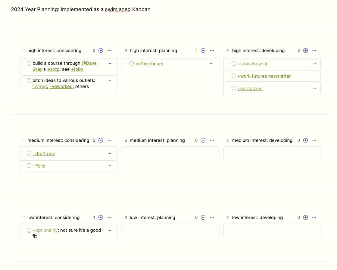Open options menu for high interest: developing column
Viewport: 337px width, 270px height.
point(314,51)
